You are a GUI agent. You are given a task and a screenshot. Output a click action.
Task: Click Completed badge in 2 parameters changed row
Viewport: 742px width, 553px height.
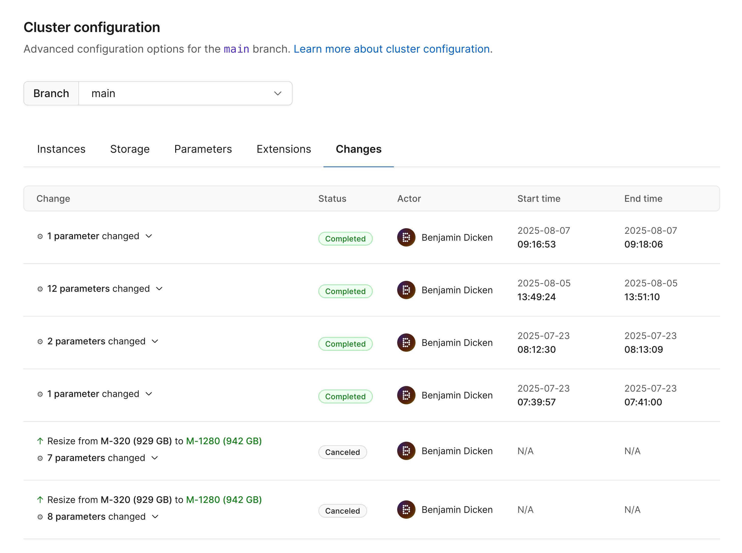345,344
